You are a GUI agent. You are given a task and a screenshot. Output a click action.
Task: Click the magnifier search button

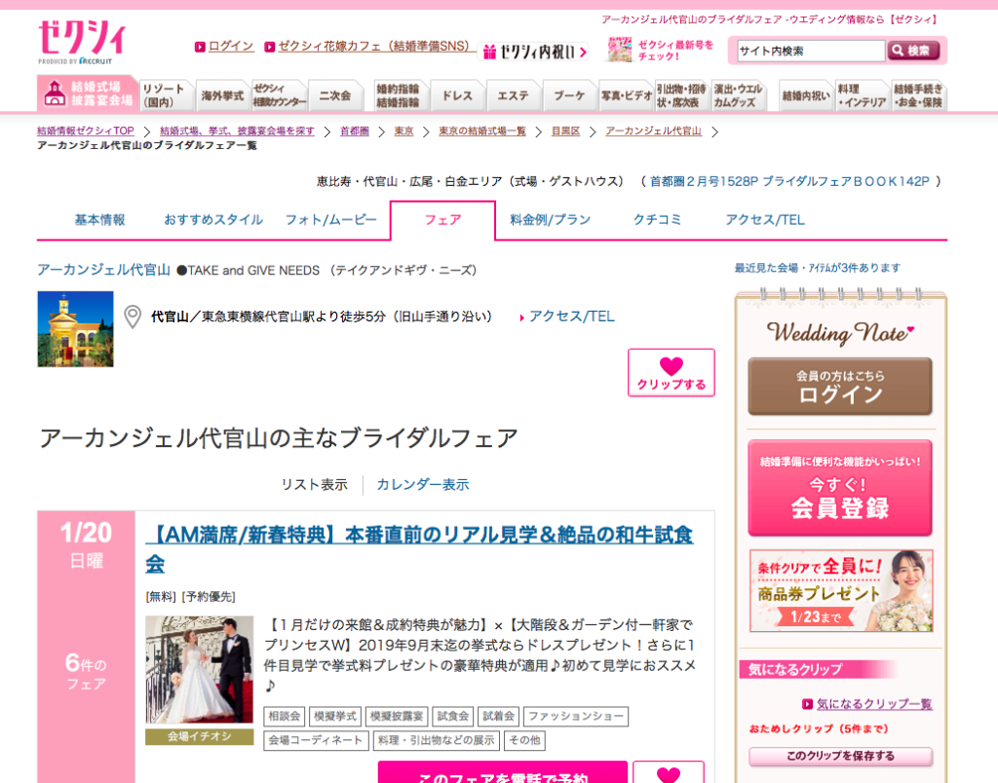pos(913,51)
